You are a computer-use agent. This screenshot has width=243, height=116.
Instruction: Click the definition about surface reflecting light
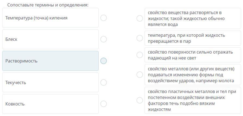(x=192, y=55)
